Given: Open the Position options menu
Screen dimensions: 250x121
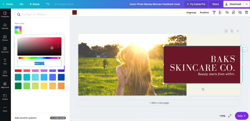Looking at the screenshot, I should click(204, 12).
